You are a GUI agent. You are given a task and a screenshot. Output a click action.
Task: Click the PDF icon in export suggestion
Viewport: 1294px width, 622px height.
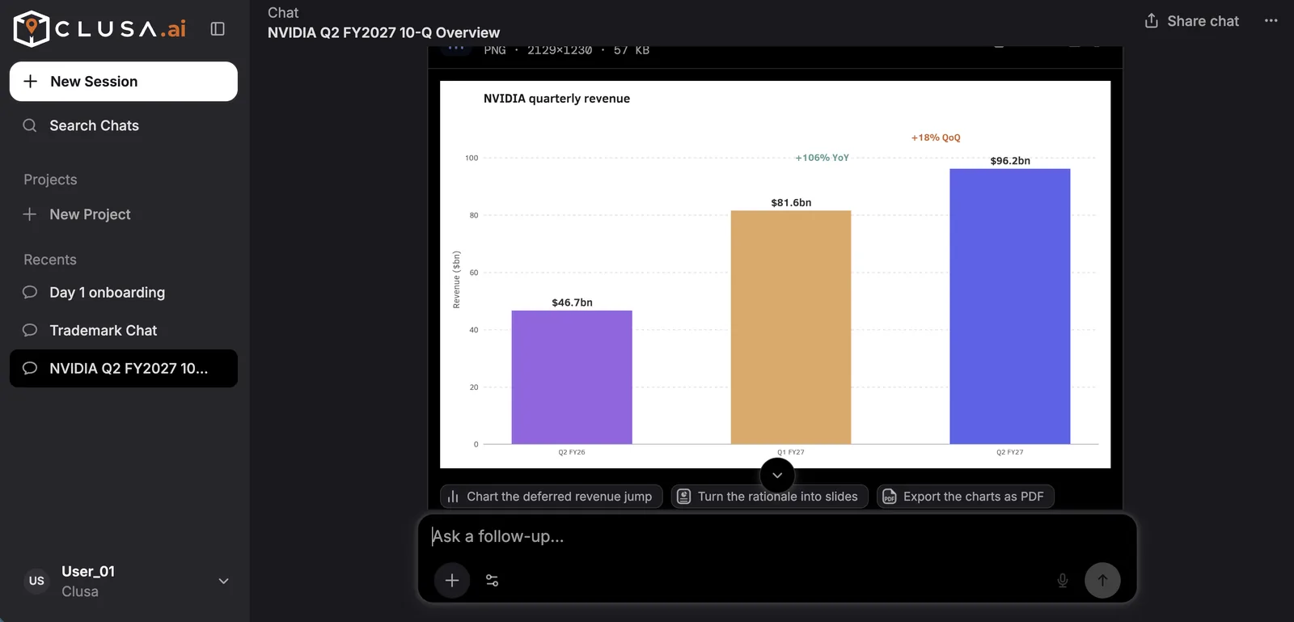[x=889, y=497]
